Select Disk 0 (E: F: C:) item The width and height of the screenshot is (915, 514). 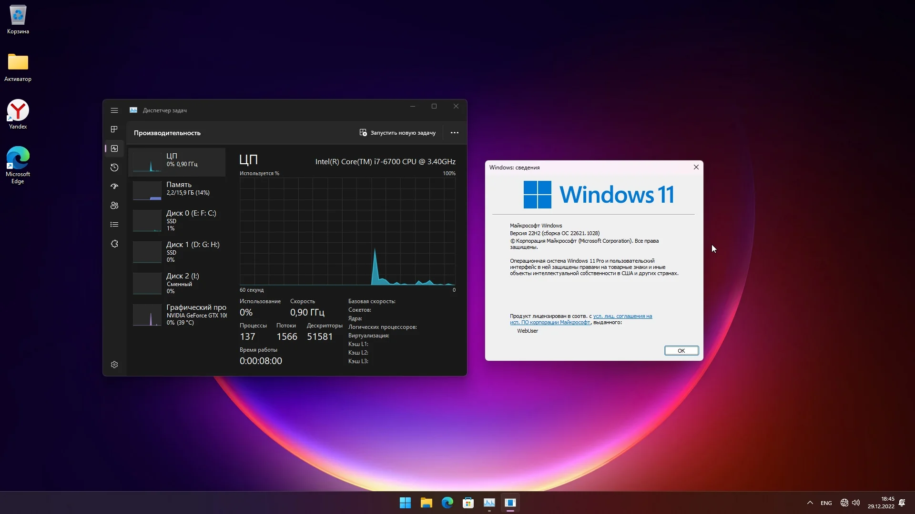point(177,220)
